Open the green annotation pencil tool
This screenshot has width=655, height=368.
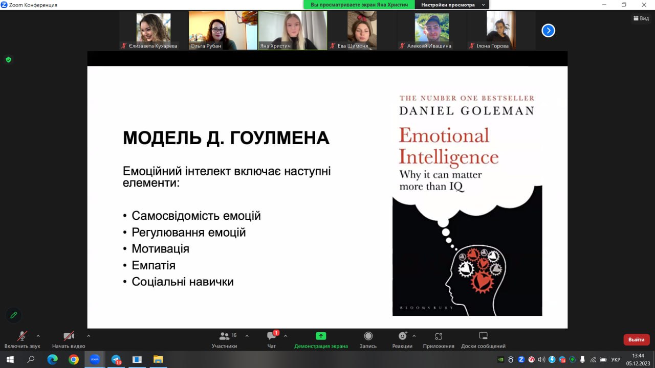coord(14,315)
